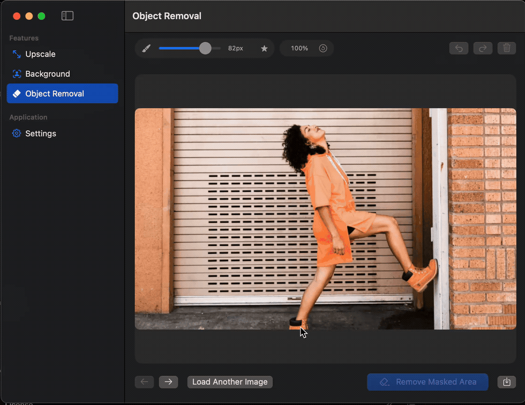This screenshot has width=525, height=405.
Task: Open the Background feature
Action: pyautogui.click(x=62, y=73)
